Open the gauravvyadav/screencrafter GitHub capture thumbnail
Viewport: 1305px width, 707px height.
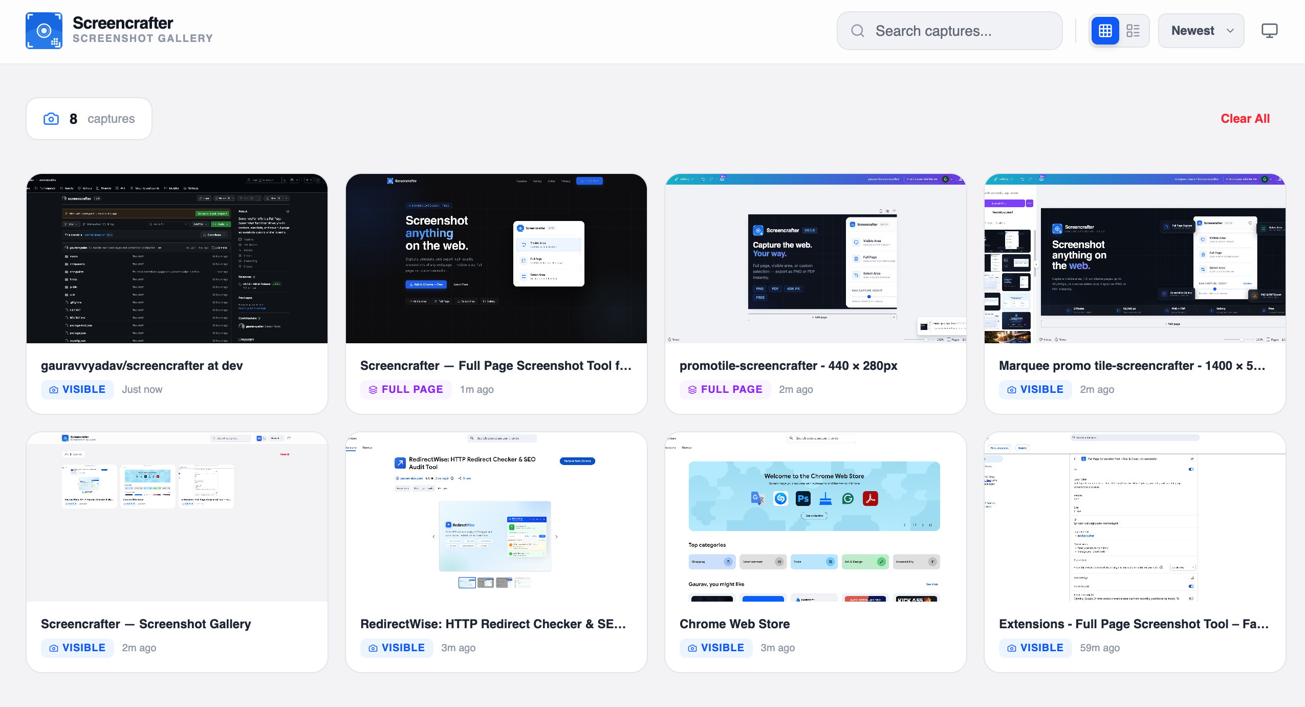click(177, 259)
